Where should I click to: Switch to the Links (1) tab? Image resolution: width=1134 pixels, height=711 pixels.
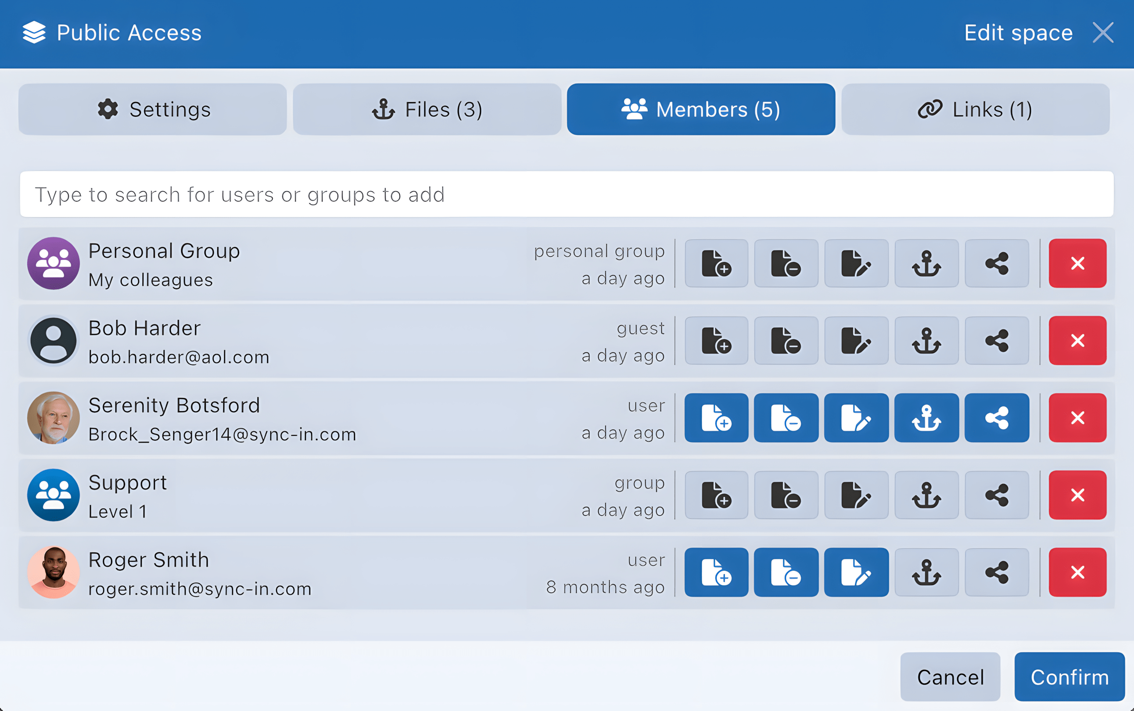(975, 109)
